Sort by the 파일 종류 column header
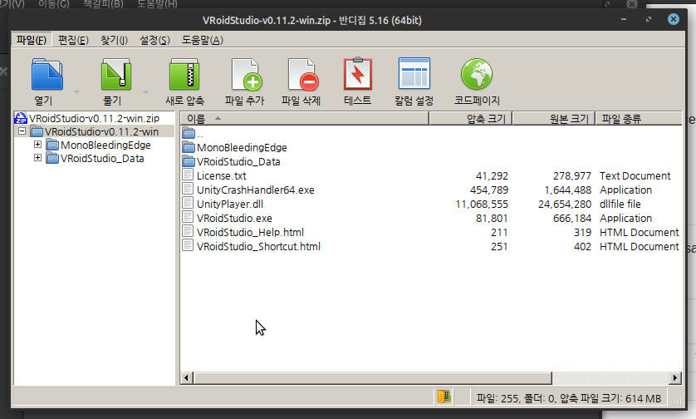Screen dimensions: 696x419 tap(639, 119)
